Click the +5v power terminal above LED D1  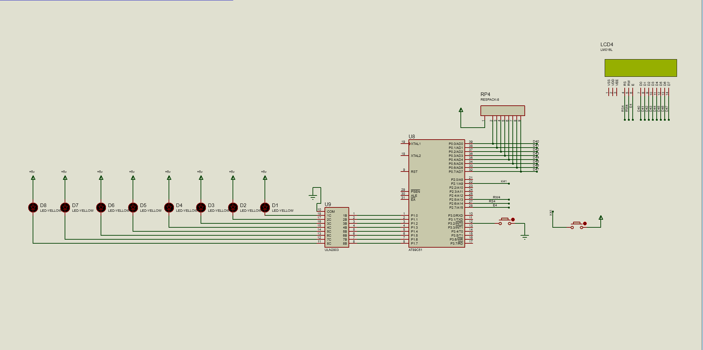click(x=265, y=178)
